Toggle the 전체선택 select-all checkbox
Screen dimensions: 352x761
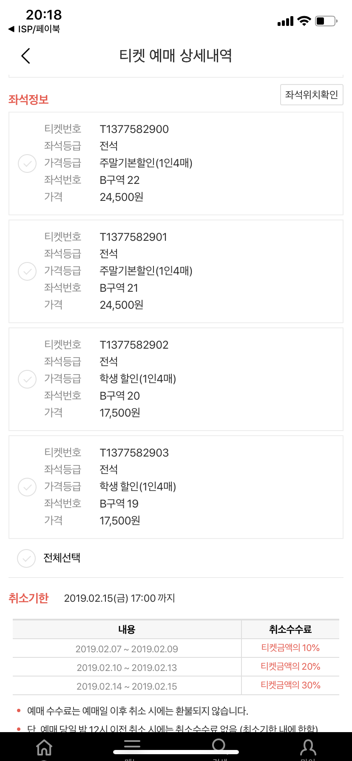click(x=26, y=558)
